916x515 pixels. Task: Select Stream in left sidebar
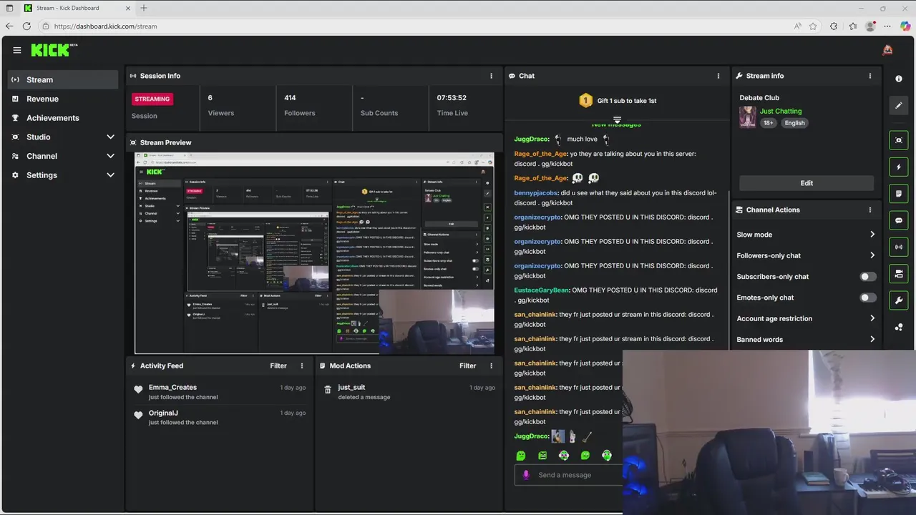(x=62, y=79)
